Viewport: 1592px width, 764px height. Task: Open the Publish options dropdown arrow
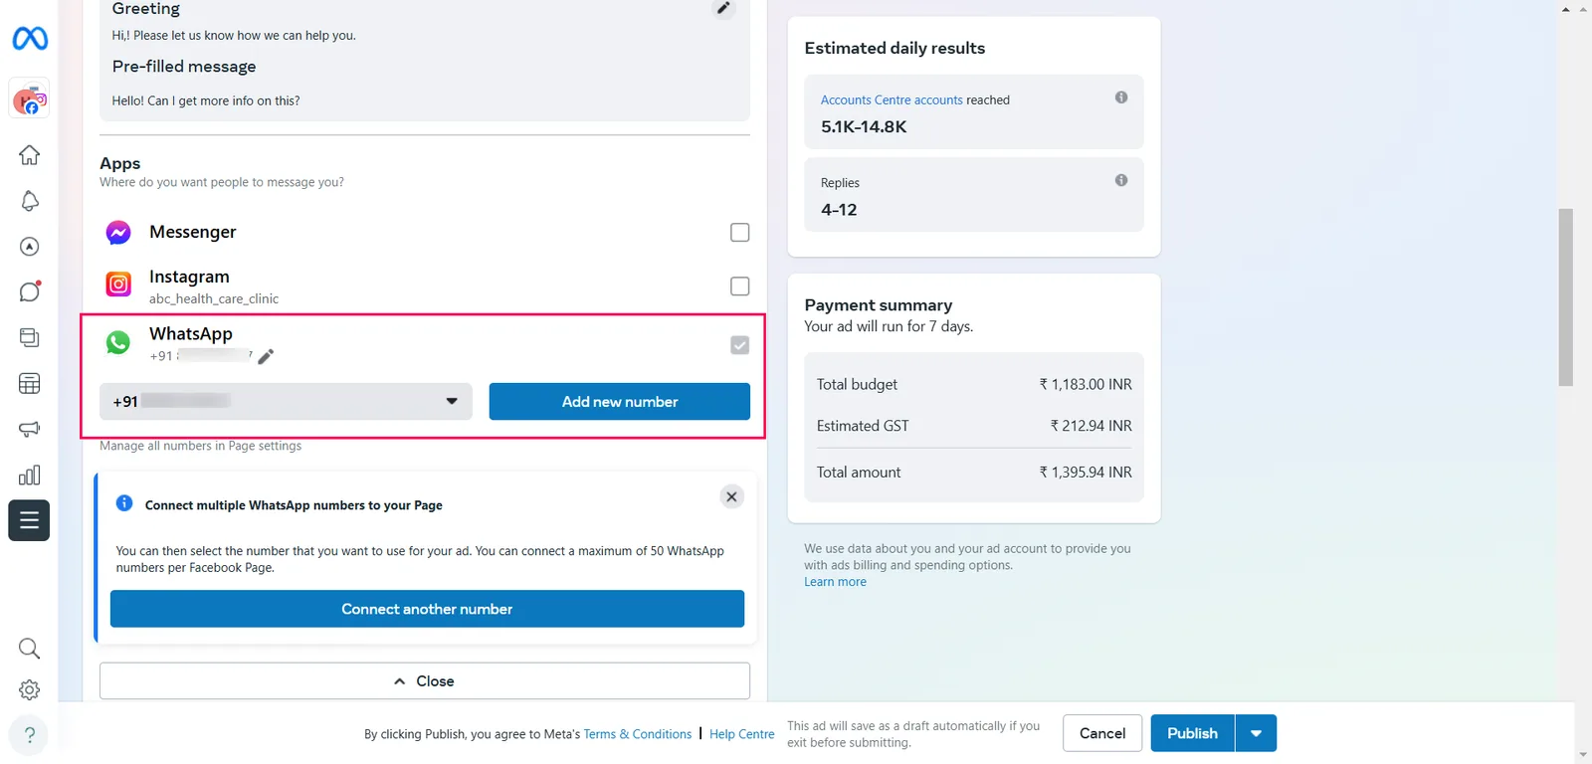pos(1256,733)
